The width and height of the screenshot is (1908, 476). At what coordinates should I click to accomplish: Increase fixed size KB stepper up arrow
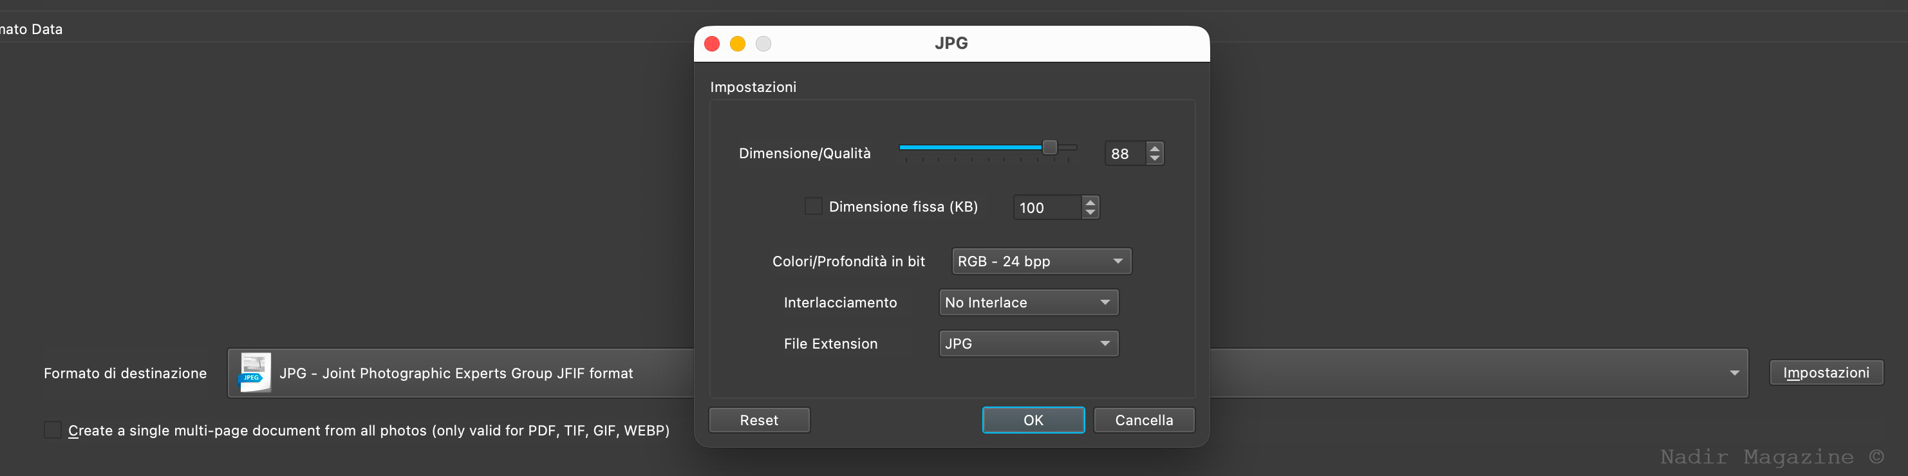click(1090, 201)
